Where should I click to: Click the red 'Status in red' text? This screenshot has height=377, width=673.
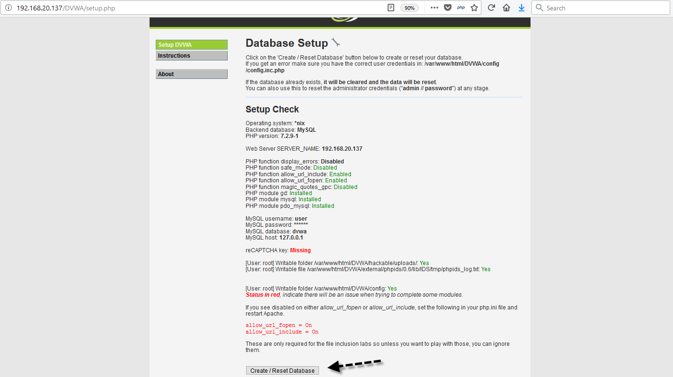click(263, 295)
